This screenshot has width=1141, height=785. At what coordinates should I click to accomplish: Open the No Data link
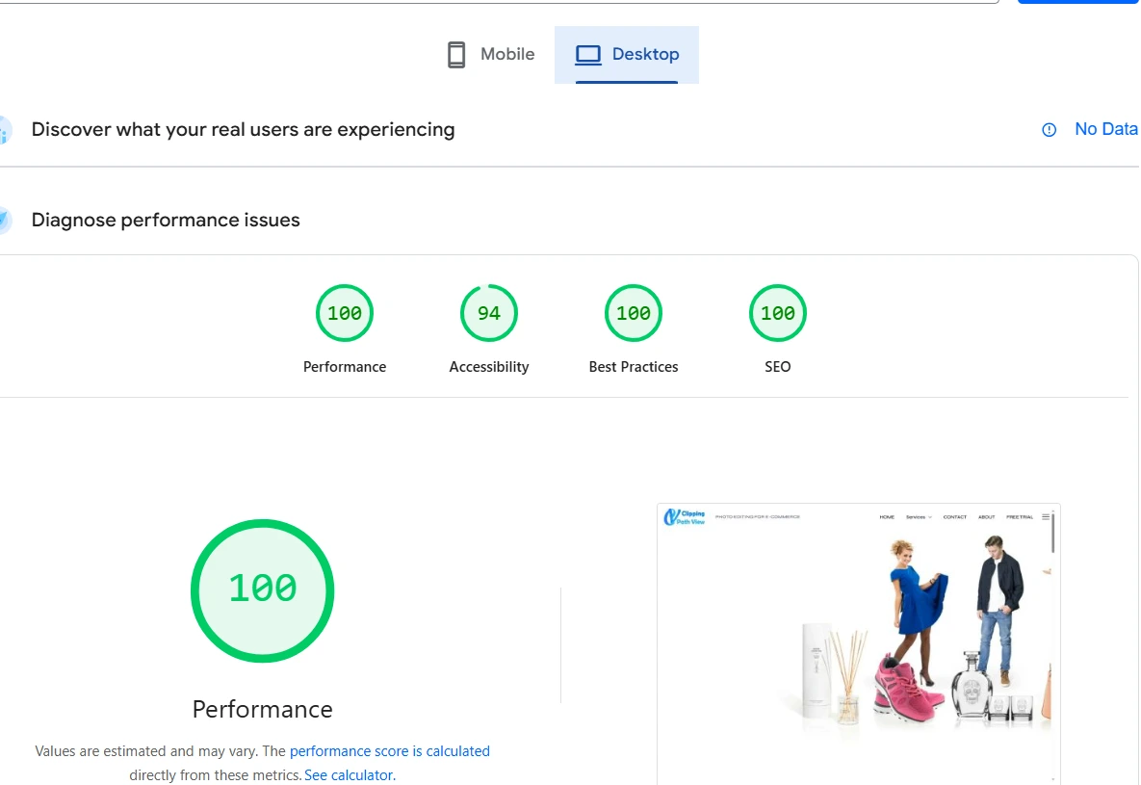tap(1105, 129)
